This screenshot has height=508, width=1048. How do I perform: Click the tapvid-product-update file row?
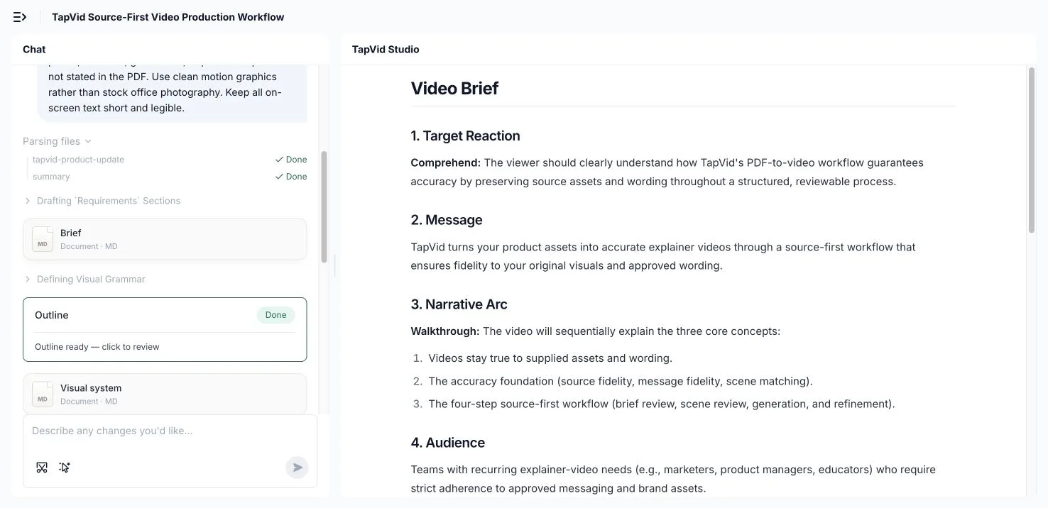tap(170, 160)
